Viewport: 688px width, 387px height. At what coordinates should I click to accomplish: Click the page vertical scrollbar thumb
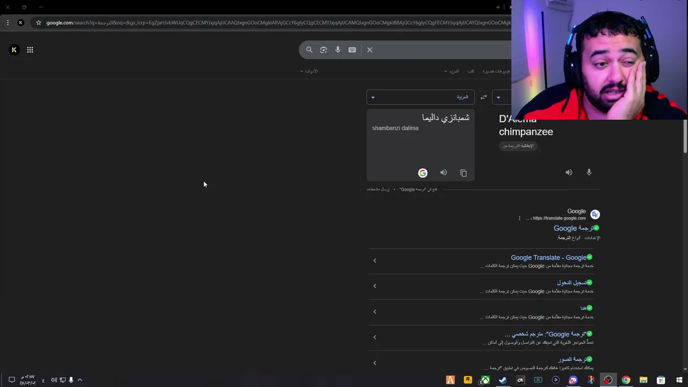[x=685, y=137]
